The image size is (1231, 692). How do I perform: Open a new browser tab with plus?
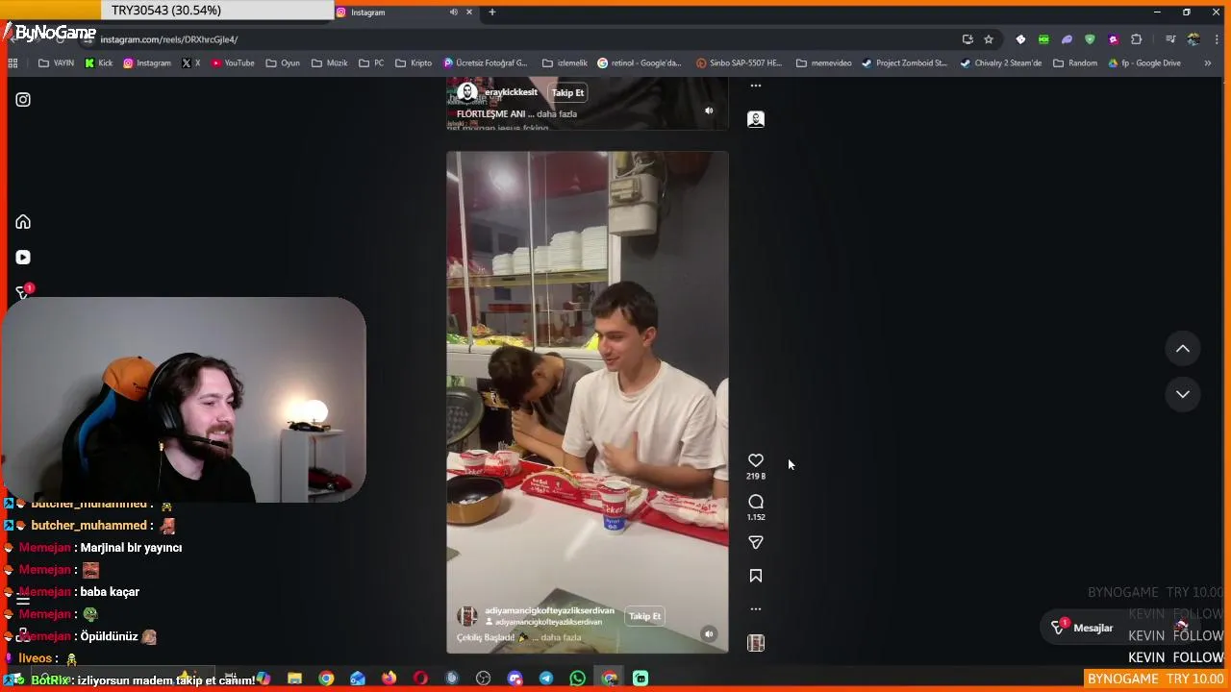coord(492,12)
